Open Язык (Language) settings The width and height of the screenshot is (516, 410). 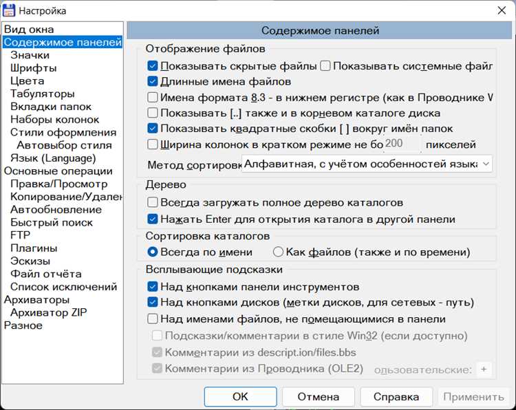[53, 158]
